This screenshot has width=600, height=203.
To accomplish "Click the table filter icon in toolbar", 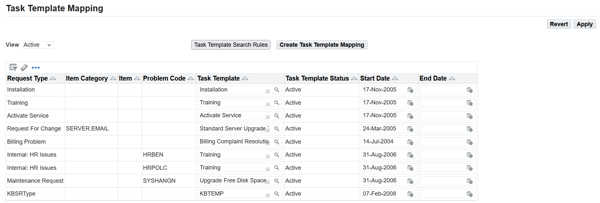I will pos(13,67).
